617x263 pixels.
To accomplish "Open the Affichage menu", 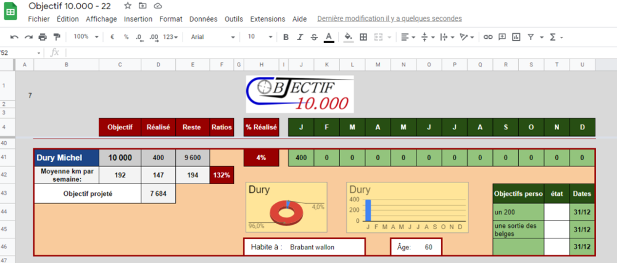I will pos(102,19).
